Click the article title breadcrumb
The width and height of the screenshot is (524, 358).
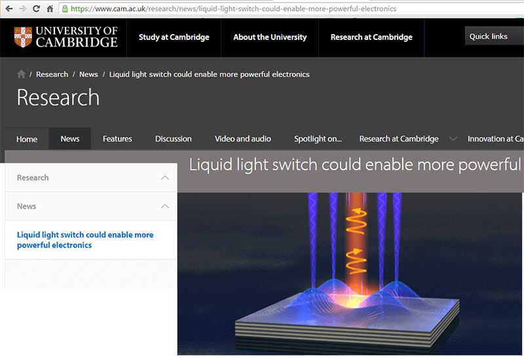209,74
